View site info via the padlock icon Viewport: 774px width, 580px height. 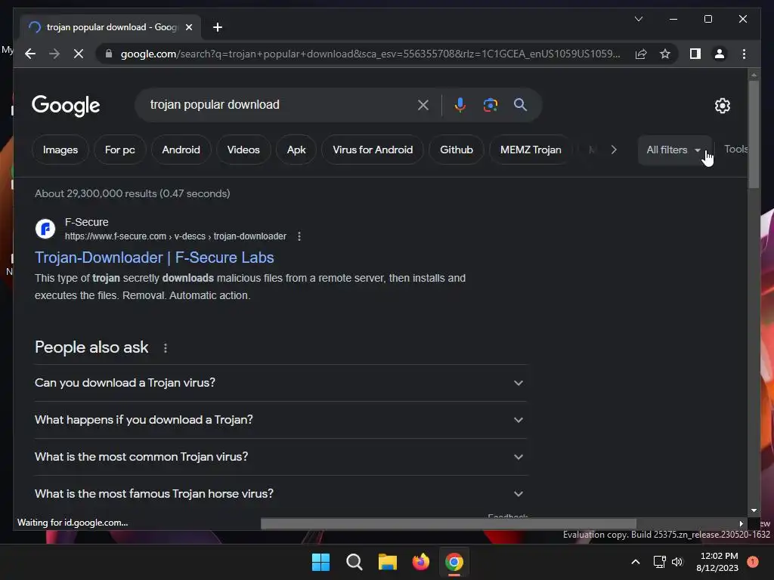coord(109,54)
